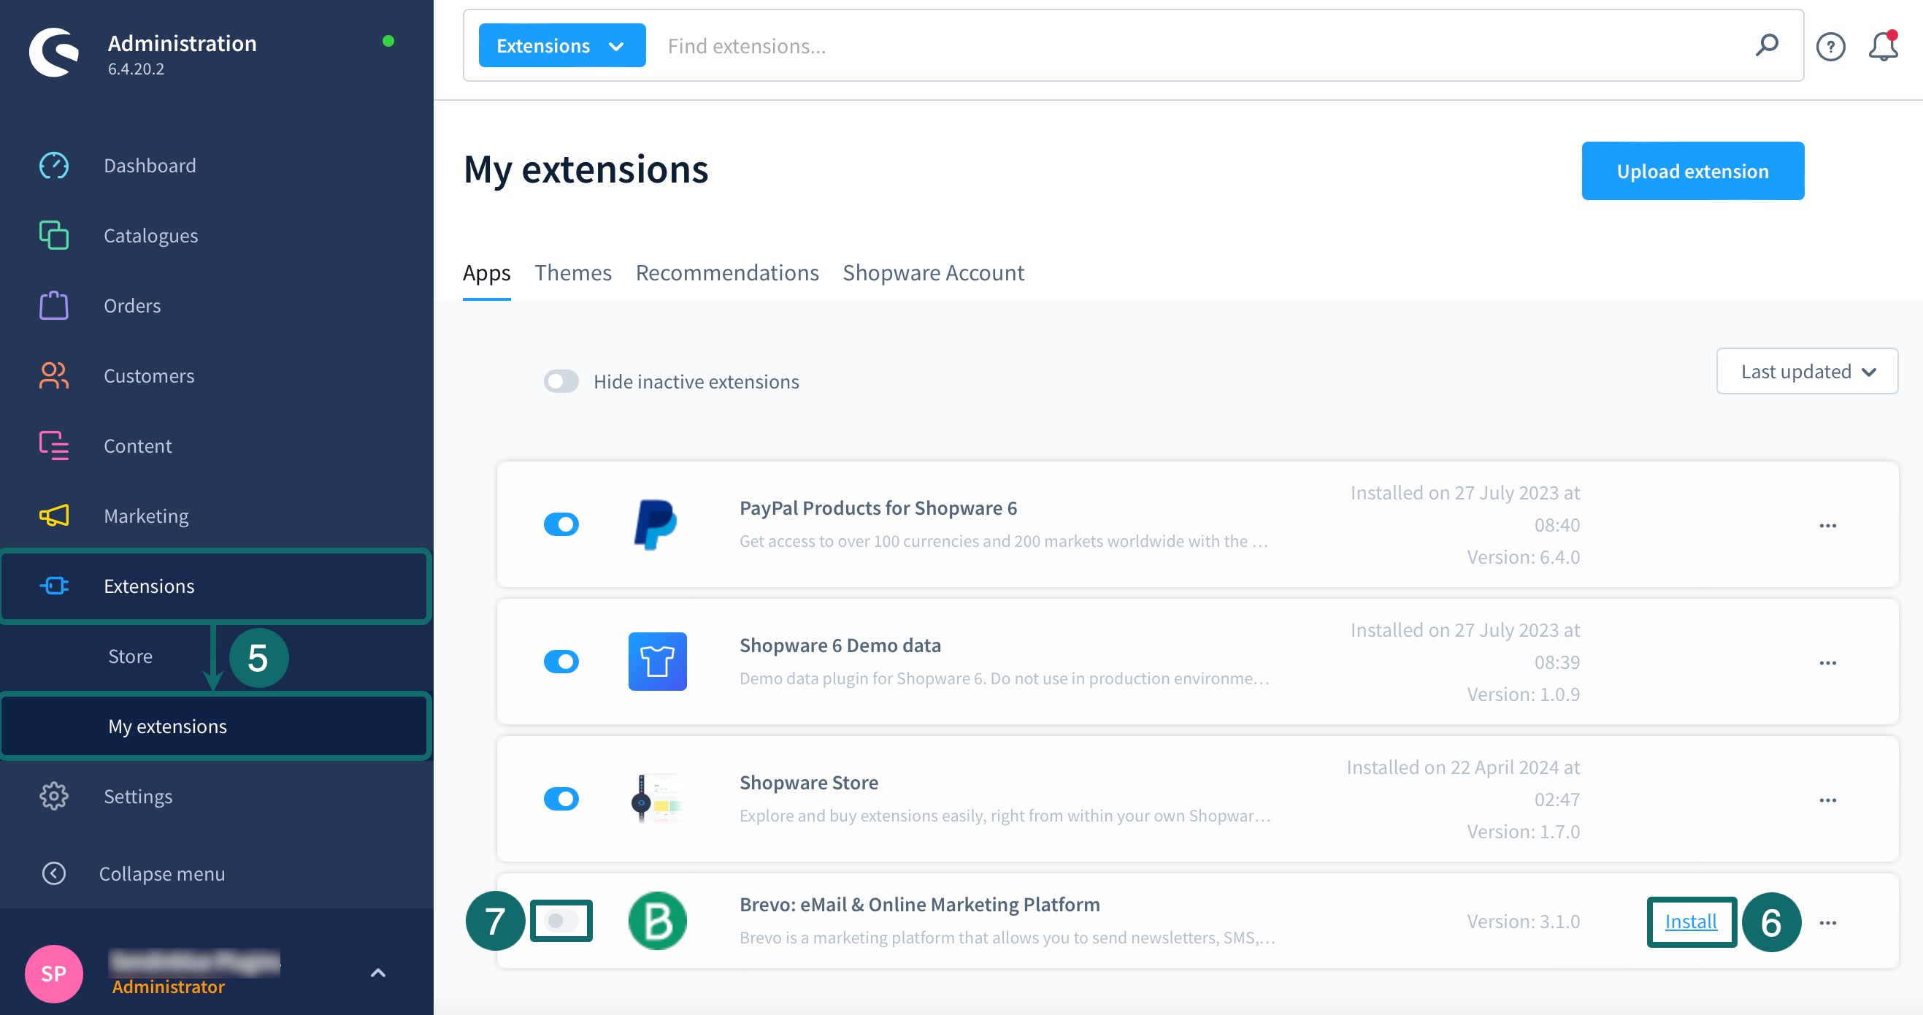Image resolution: width=1923 pixels, height=1015 pixels.
Task: Click the Catalogues sidebar icon
Action: click(54, 235)
